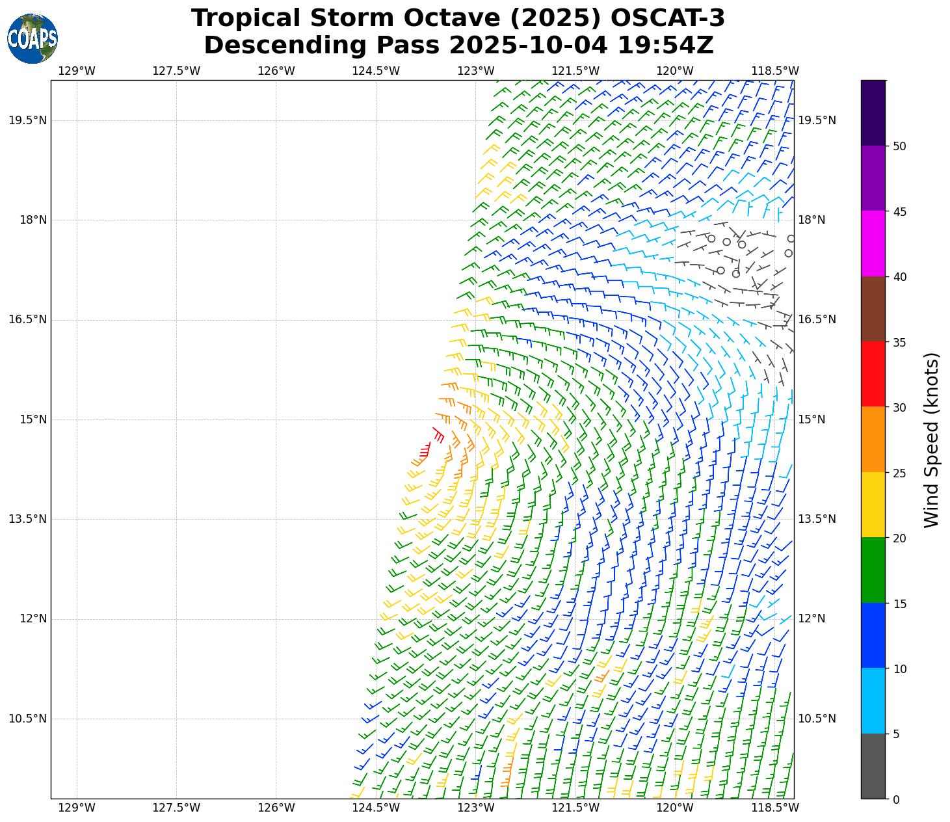This screenshot has height=822, width=950.
Task: Click the Wind Speed (knots) colorbar label
Action: tap(931, 440)
